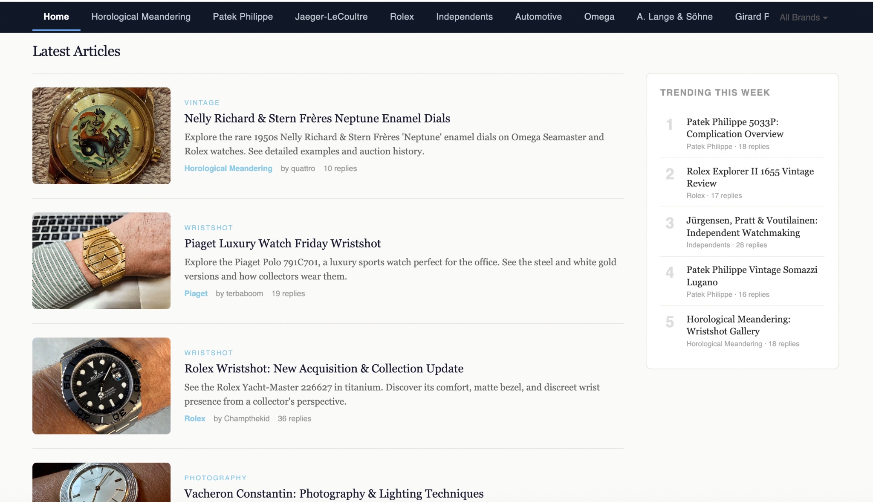Open trending Rolex Explorer II 1655 review
This screenshot has width=873, height=502.
pos(749,177)
